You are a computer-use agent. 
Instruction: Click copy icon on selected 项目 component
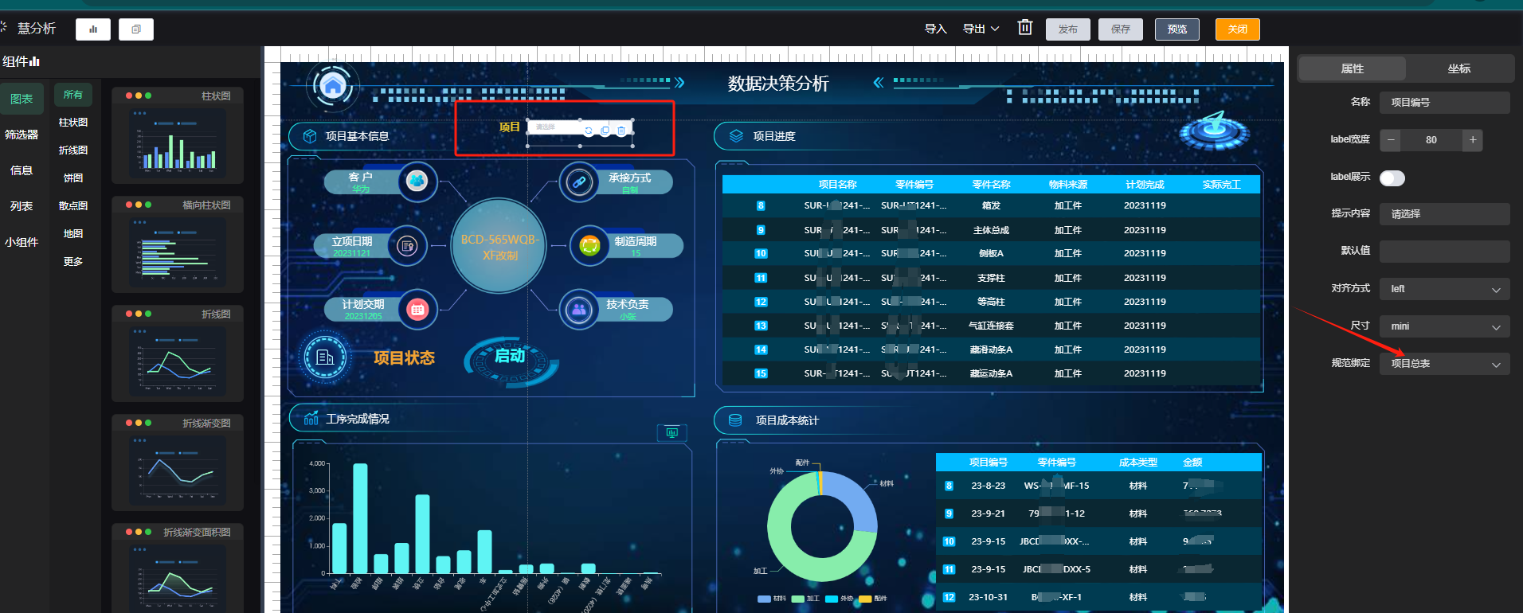(x=605, y=131)
